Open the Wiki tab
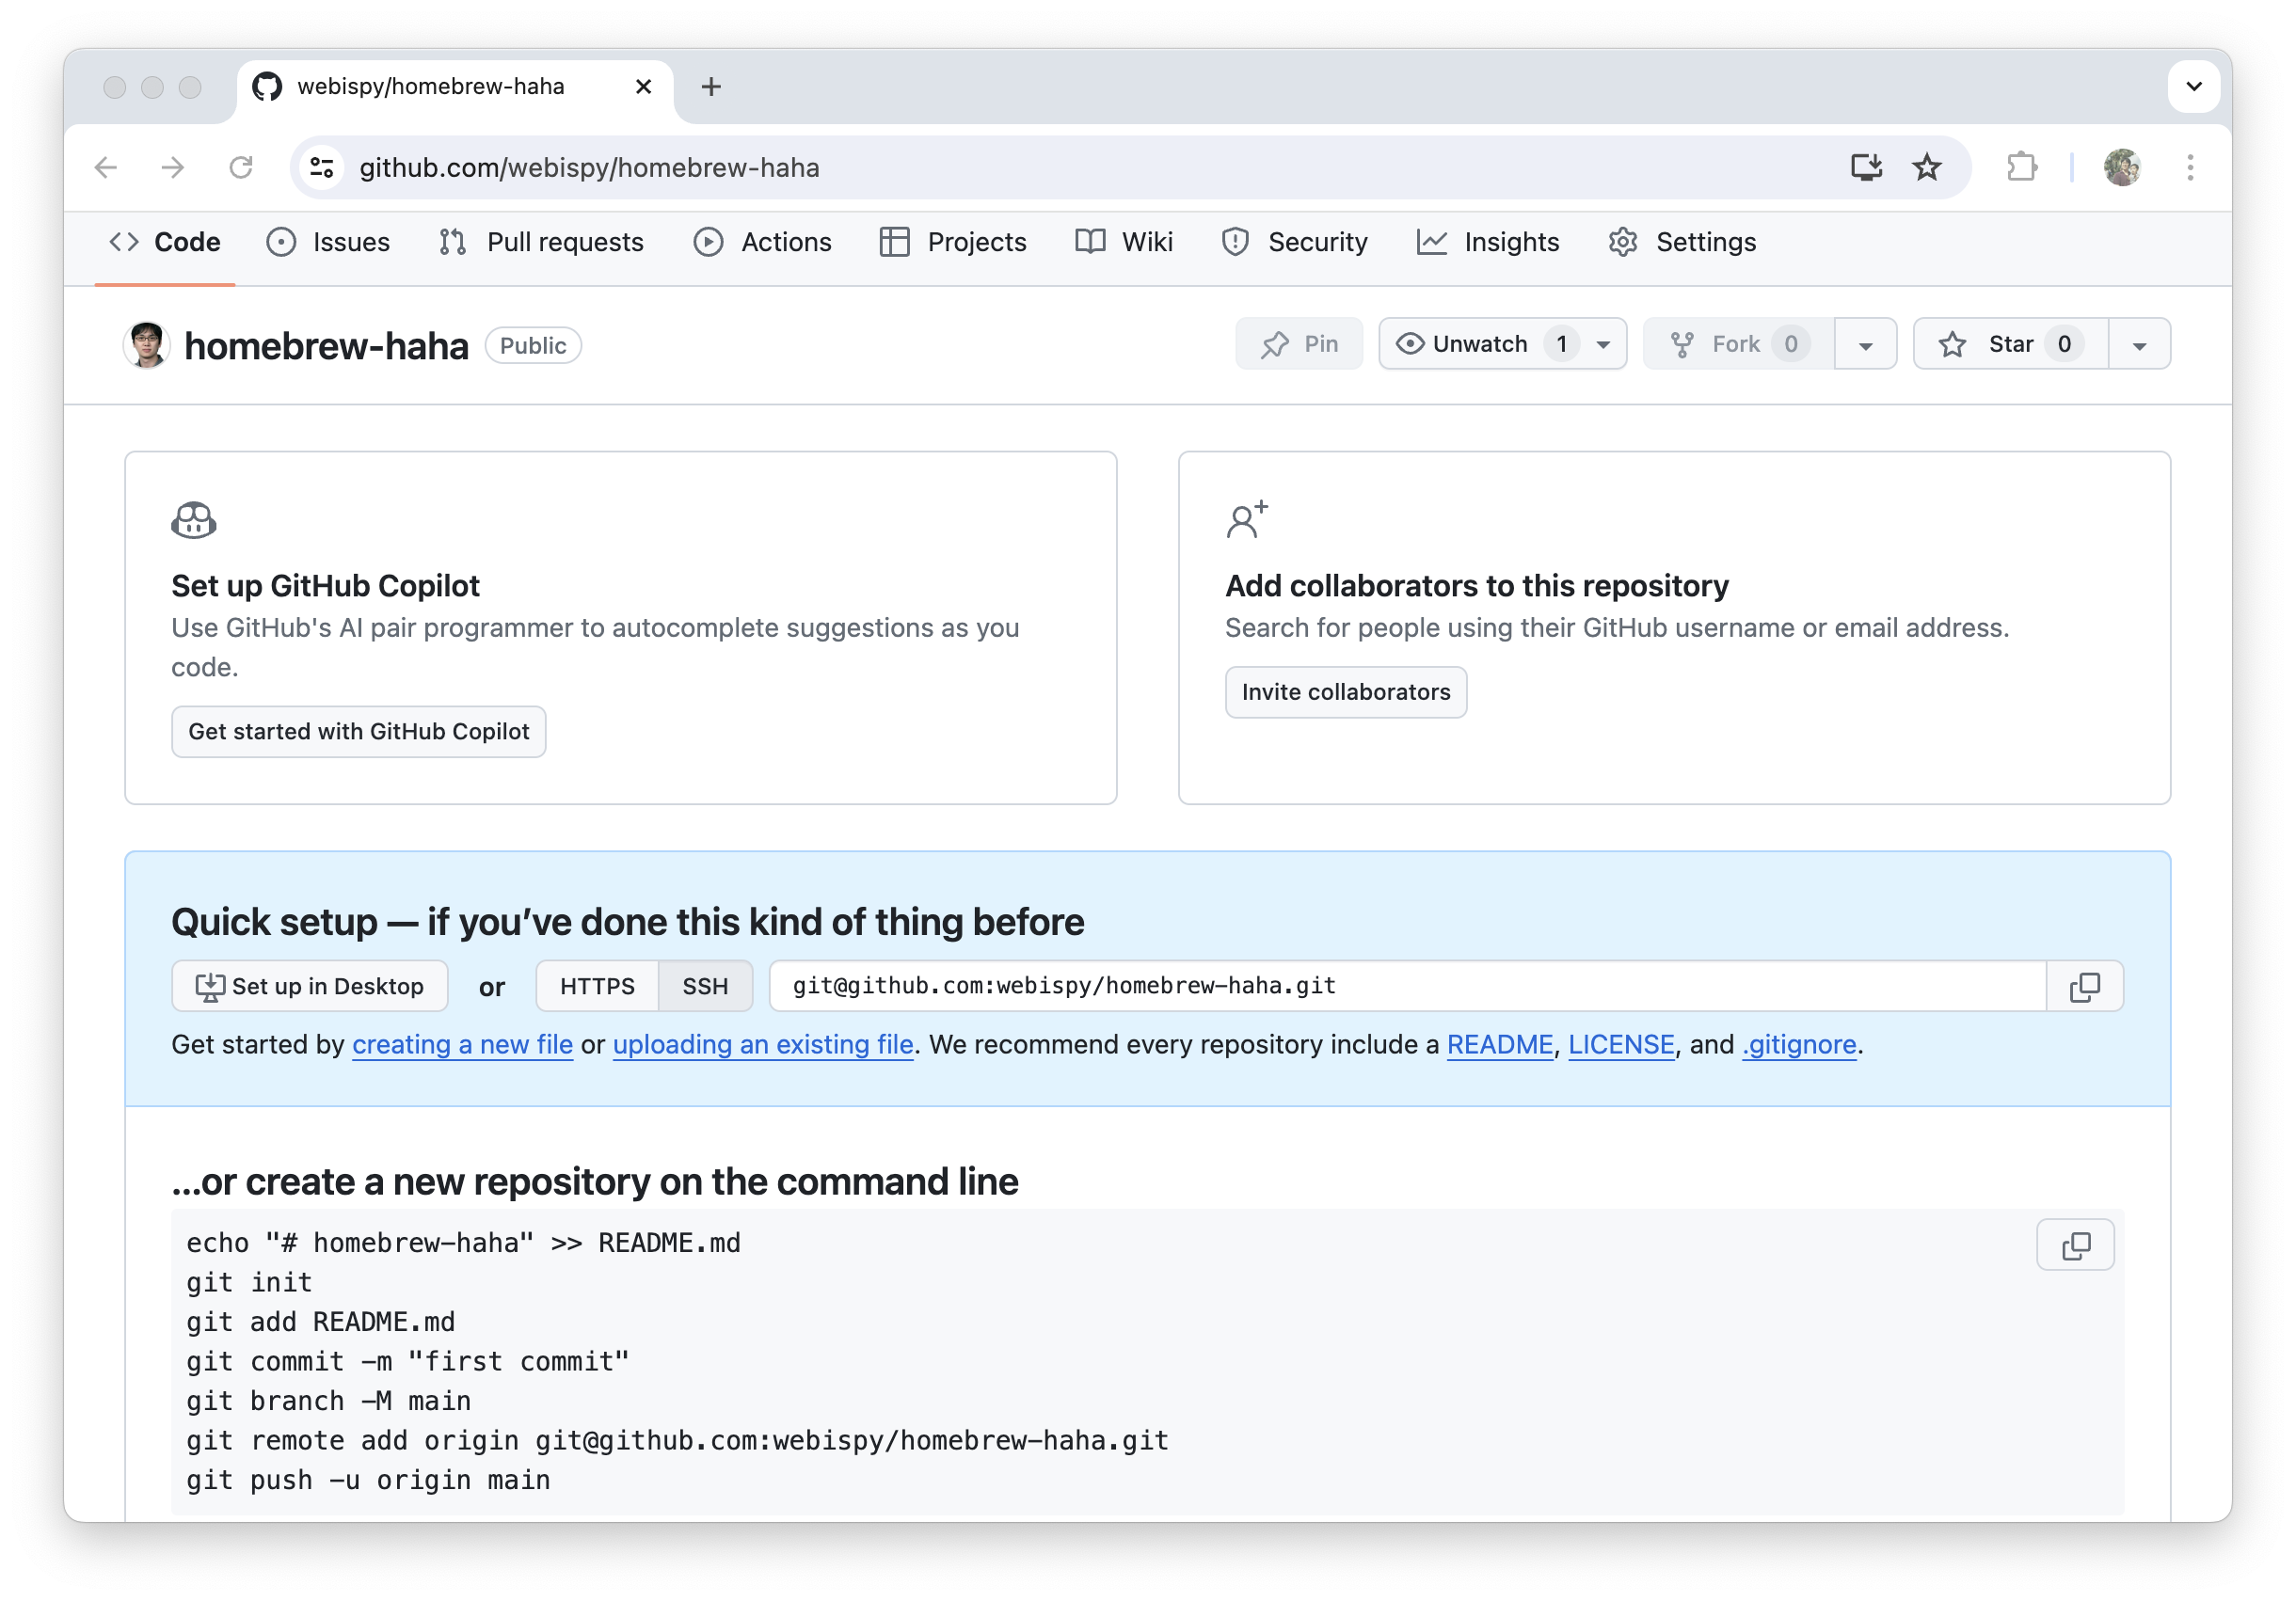This screenshot has width=2296, height=1601. [x=1124, y=242]
